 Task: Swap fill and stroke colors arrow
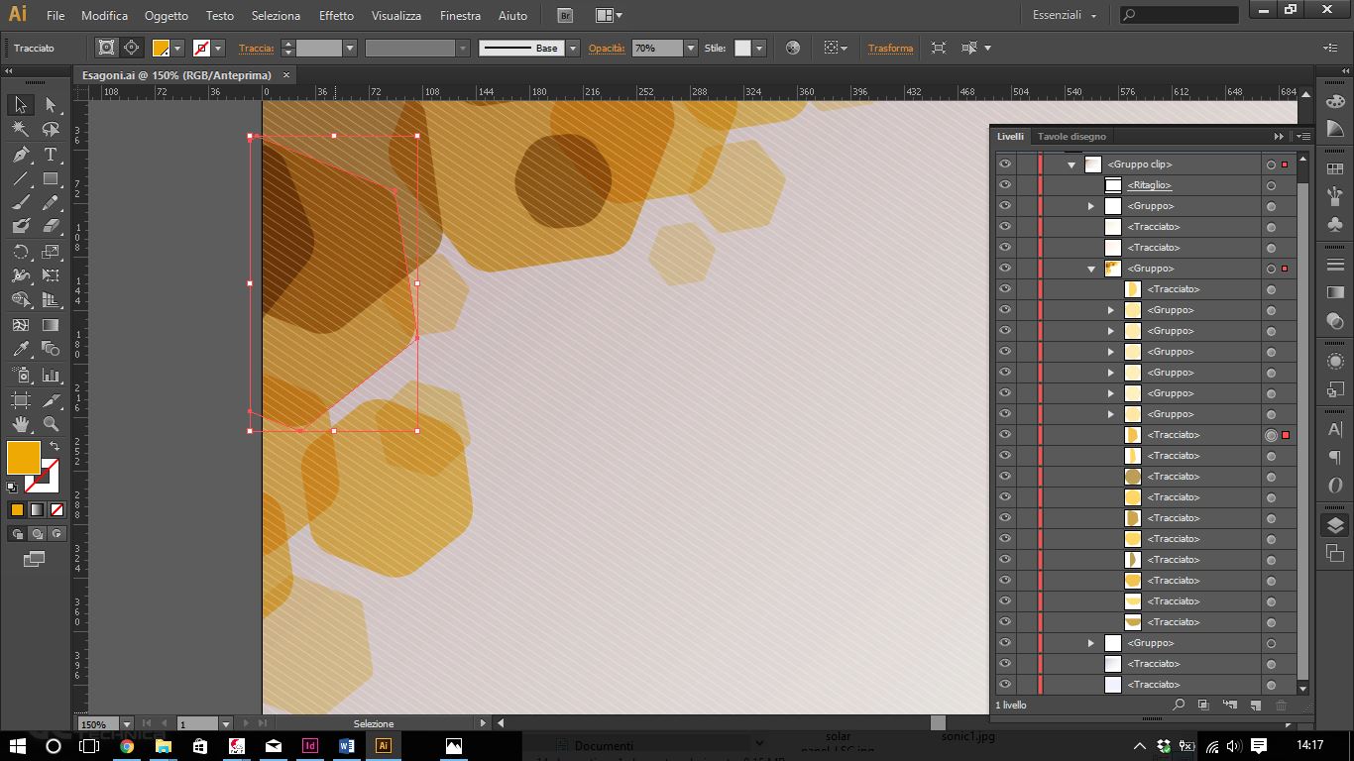[x=55, y=447]
